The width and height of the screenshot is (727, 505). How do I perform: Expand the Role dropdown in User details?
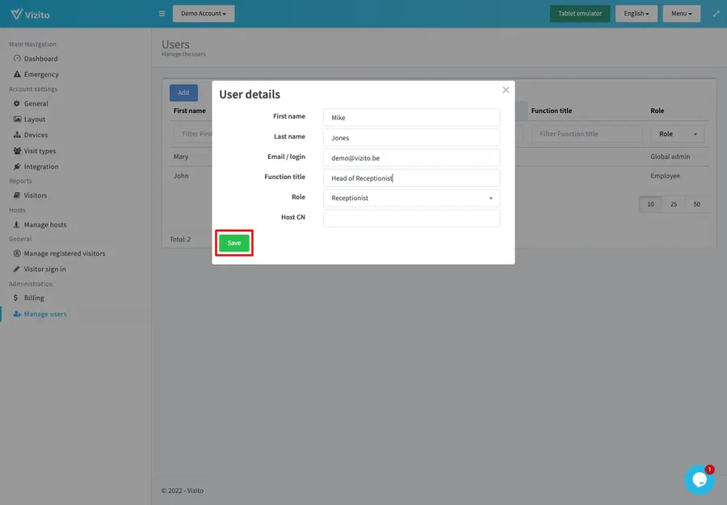pyautogui.click(x=411, y=198)
